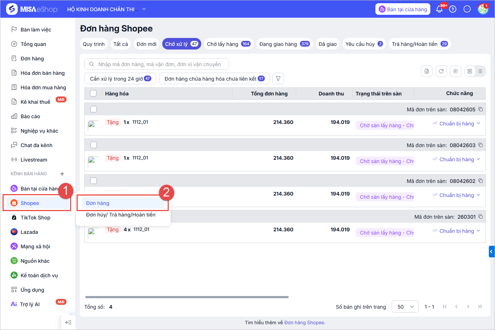The width and height of the screenshot is (495, 330).
Task: Switch to the compact list order view
Action: (480, 71)
